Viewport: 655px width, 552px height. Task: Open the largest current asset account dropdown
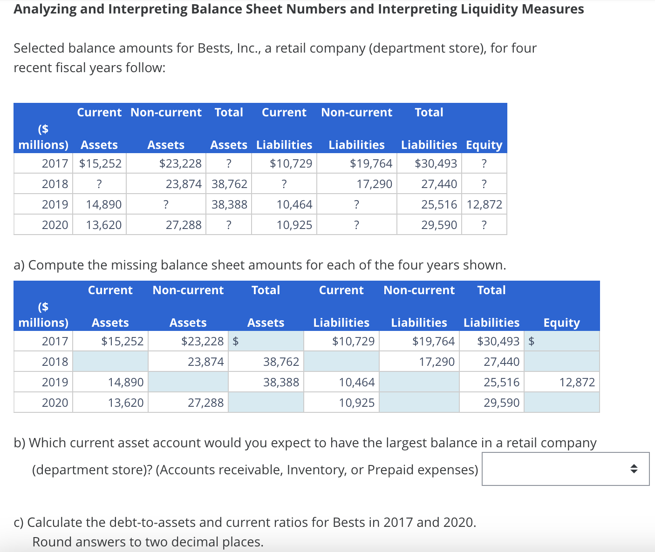click(566, 469)
